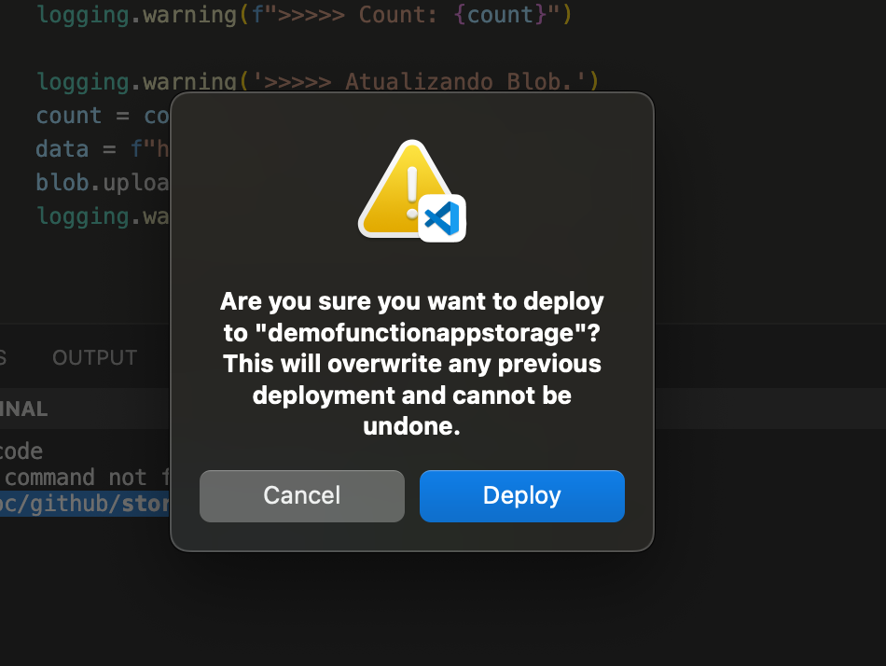
Task: Click the highlighted github/stor terminal path
Action: pos(85,504)
